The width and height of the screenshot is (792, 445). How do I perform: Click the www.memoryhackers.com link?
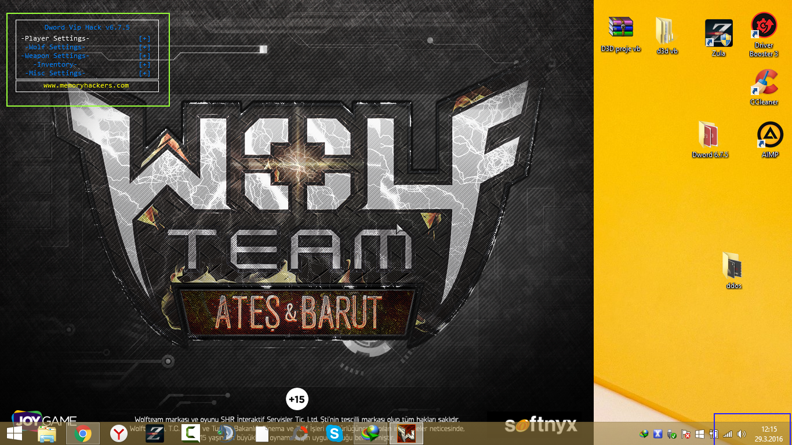[86, 86]
